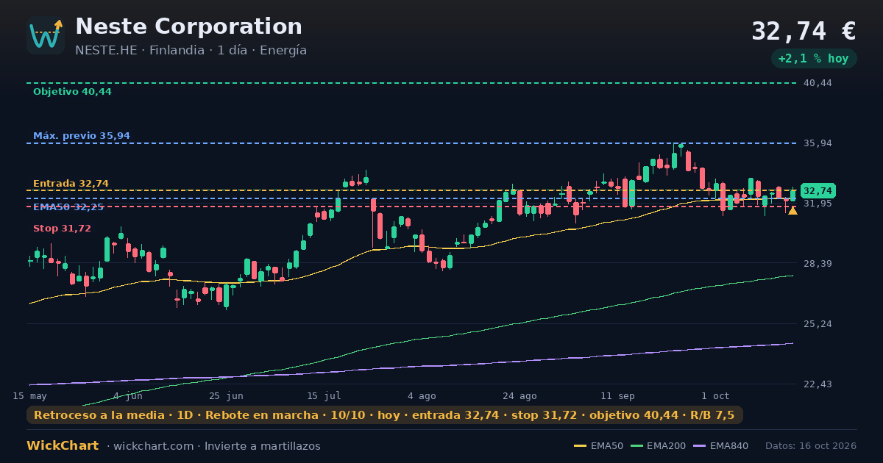The image size is (883, 463).
Task: Click the EMA50 32,25 label
Action: [x=68, y=207]
